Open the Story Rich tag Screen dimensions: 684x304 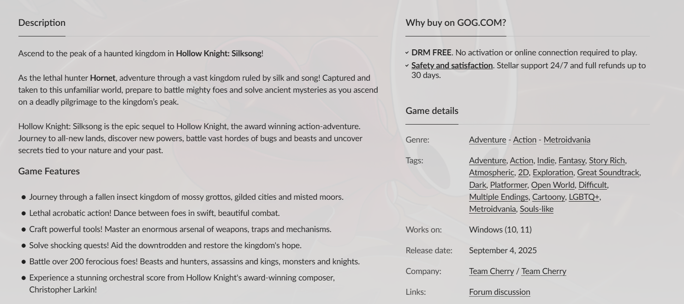point(607,161)
